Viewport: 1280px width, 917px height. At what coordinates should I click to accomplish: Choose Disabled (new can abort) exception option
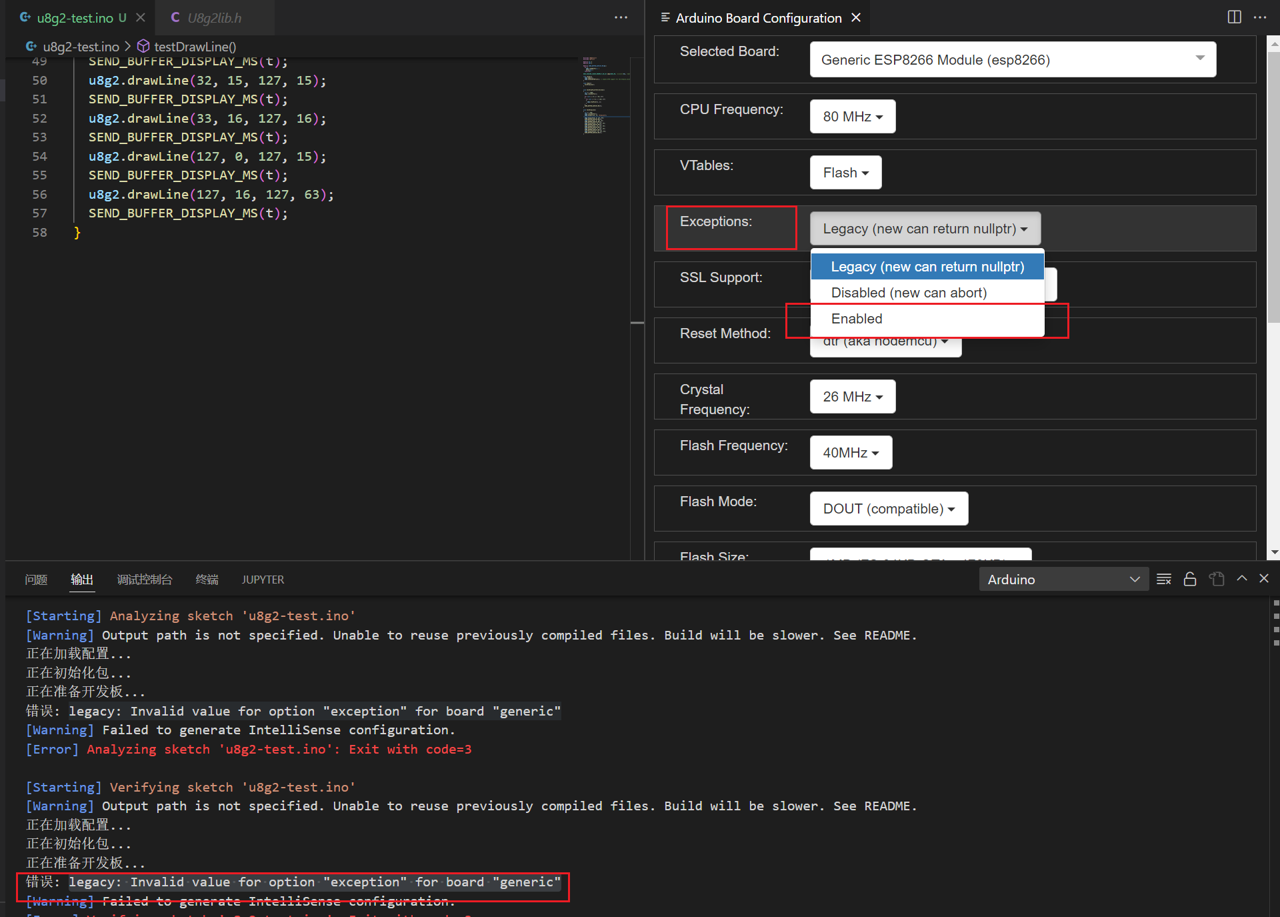tap(909, 292)
